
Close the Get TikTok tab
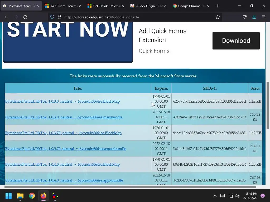click(123, 6)
